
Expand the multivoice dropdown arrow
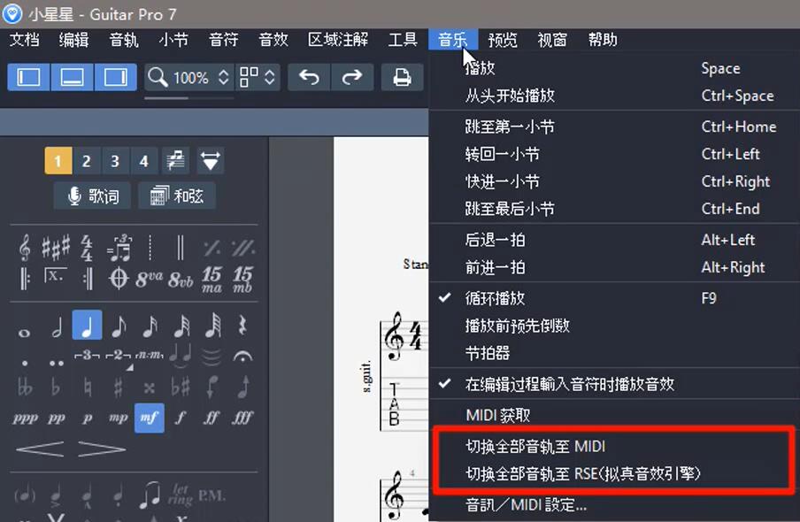coord(211,160)
